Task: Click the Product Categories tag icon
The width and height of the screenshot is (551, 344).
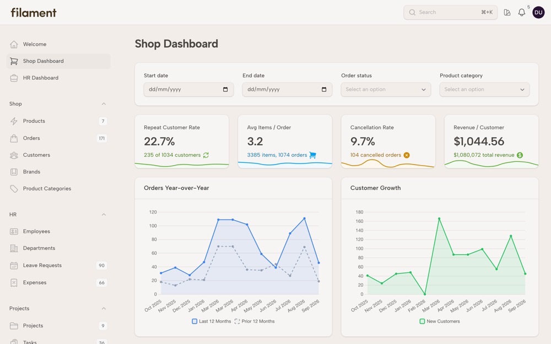Action: (14, 189)
